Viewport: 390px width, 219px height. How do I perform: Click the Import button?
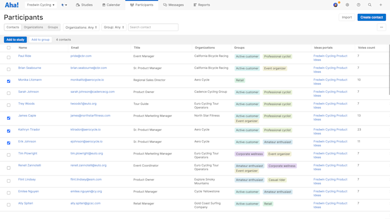tap(347, 17)
